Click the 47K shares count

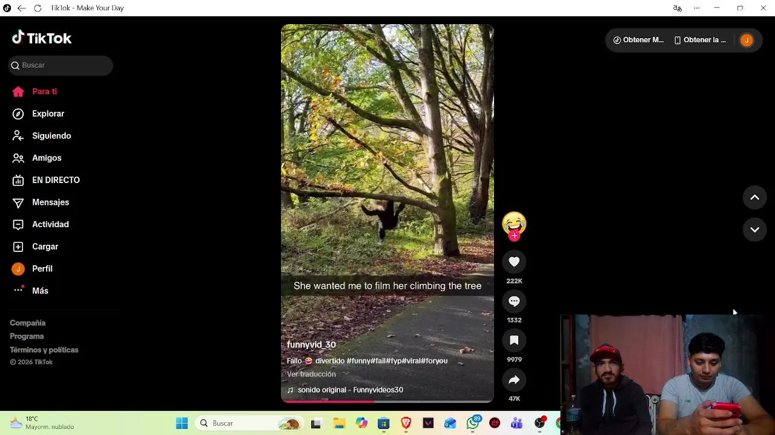point(514,399)
